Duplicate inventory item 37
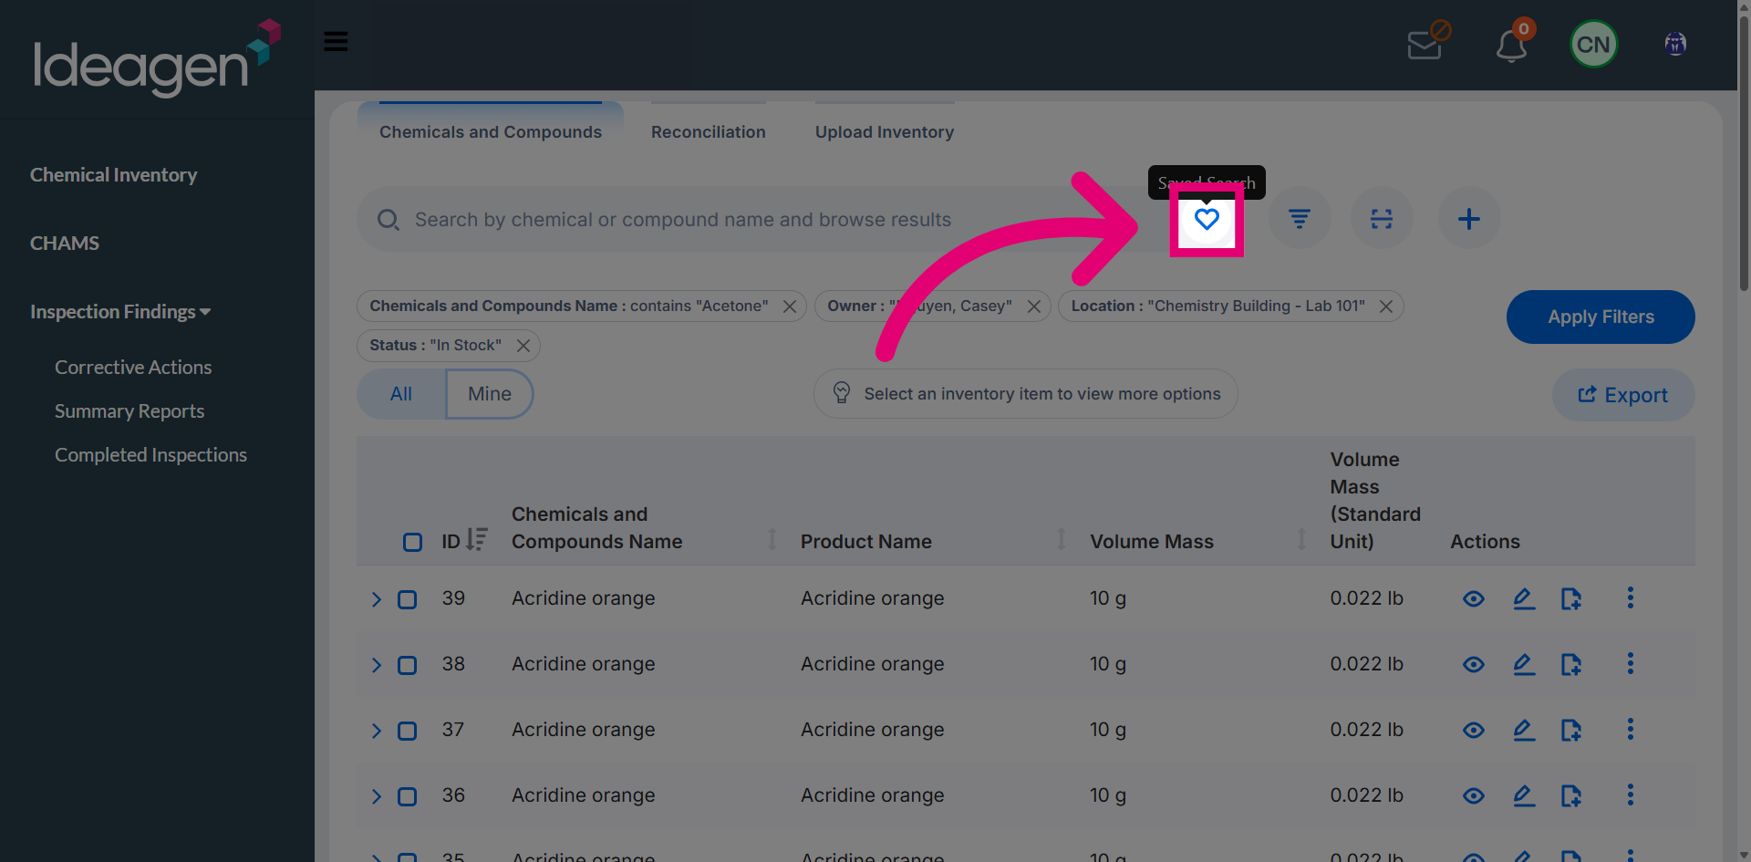This screenshot has width=1751, height=862. tap(1570, 731)
